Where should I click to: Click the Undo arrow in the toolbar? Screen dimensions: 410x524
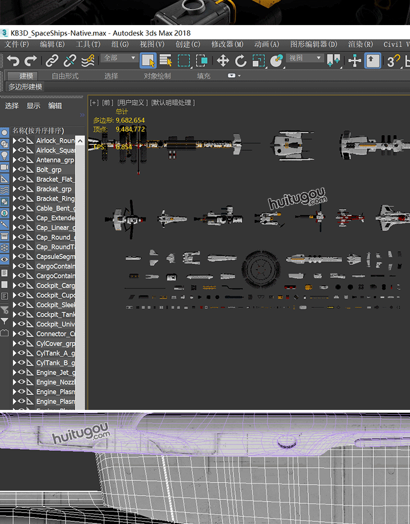click(x=13, y=61)
